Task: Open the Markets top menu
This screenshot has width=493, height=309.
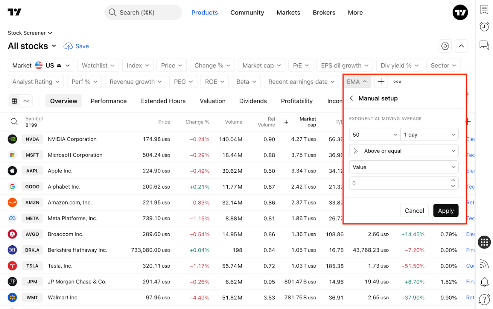Action: tap(288, 12)
